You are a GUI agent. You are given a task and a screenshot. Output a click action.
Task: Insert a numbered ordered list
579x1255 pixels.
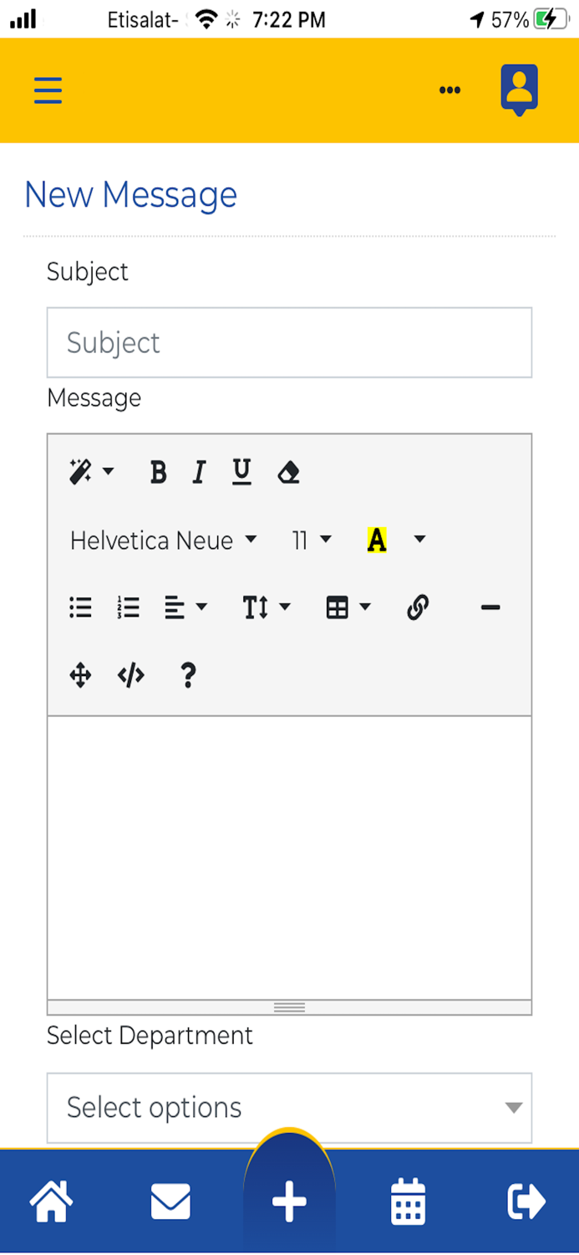(x=129, y=607)
